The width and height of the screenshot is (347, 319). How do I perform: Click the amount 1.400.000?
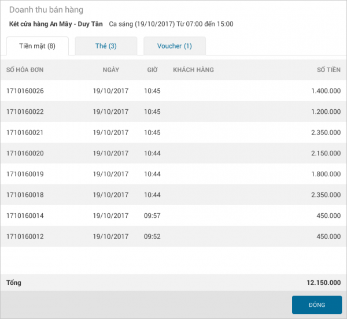(x=326, y=91)
